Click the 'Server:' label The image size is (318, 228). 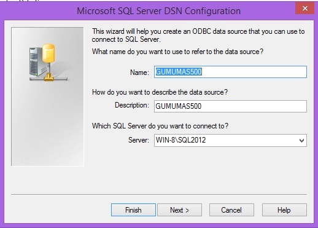(139, 140)
